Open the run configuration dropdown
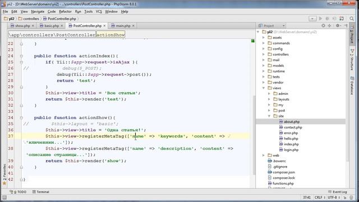 pos(312,19)
